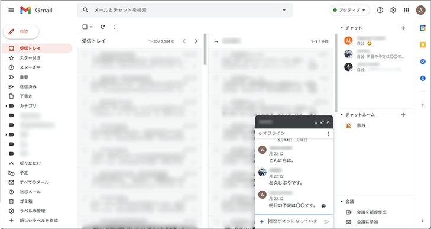The height and width of the screenshot is (229, 431).
Task: Create a new chat room plus icon
Action: pyautogui.click(x=403, y=115)
